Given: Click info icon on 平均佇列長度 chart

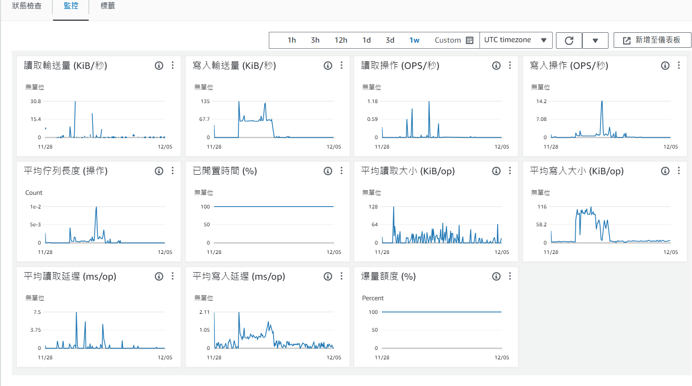Looking at the screenshot, I should 159,171.
